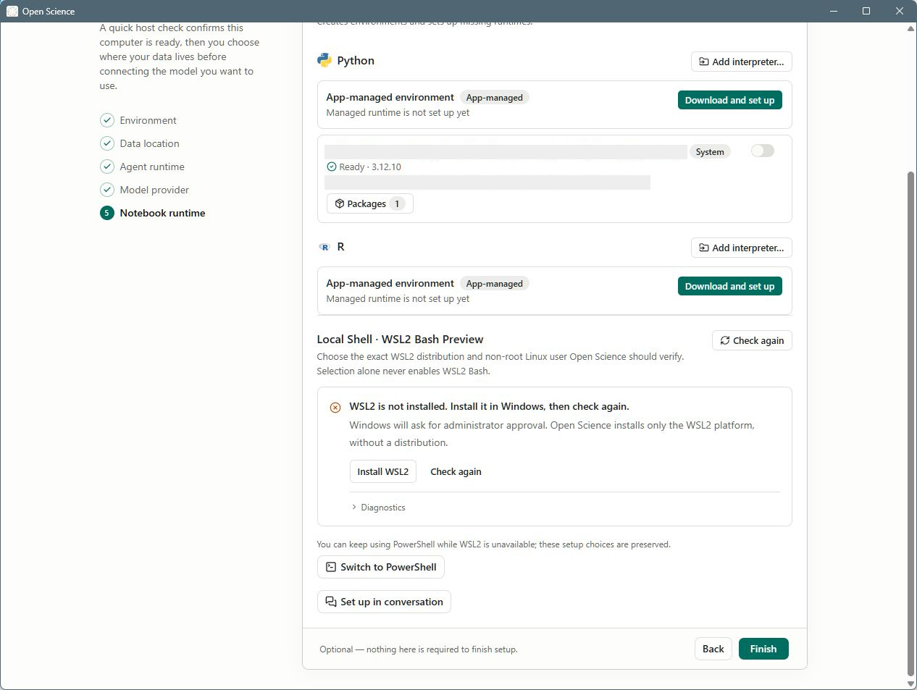The width and height of the screenshot is (917, 690).
Task: Click the WSL2 not installed error icon
Action: tap(335, 408)
